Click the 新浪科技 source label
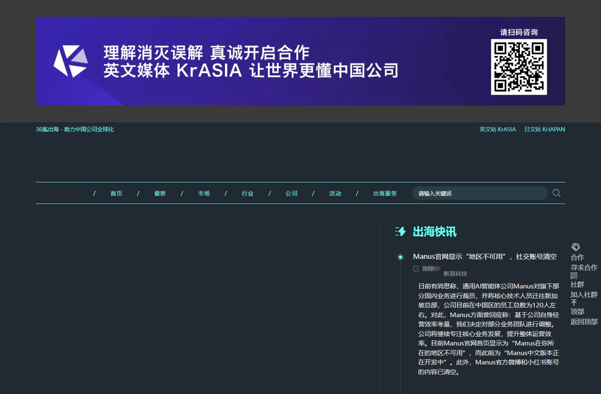The image size is (601, 394). [455, 274]
